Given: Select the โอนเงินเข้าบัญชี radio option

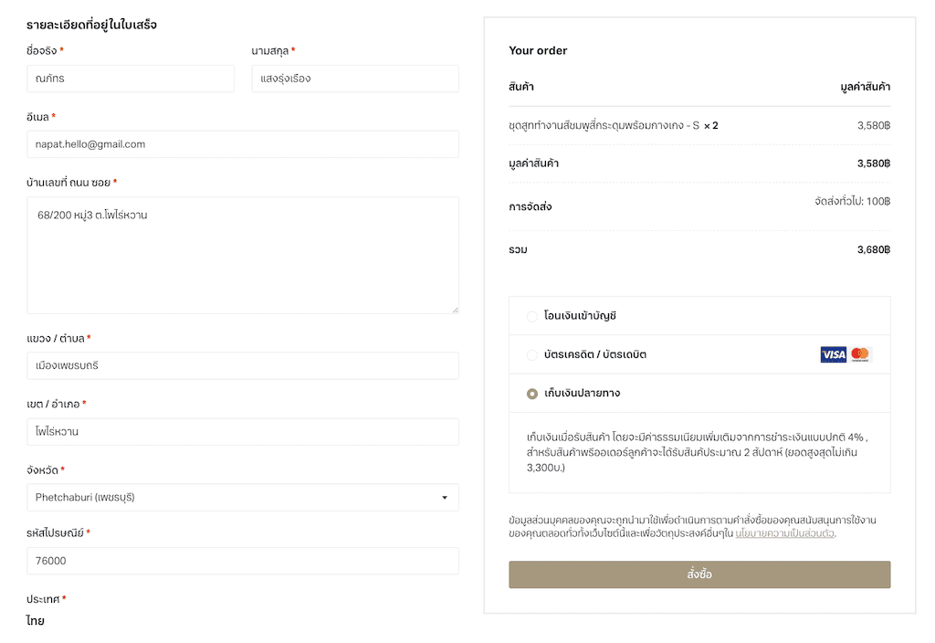Looking at the screenshot, I should tap(532, 317).
